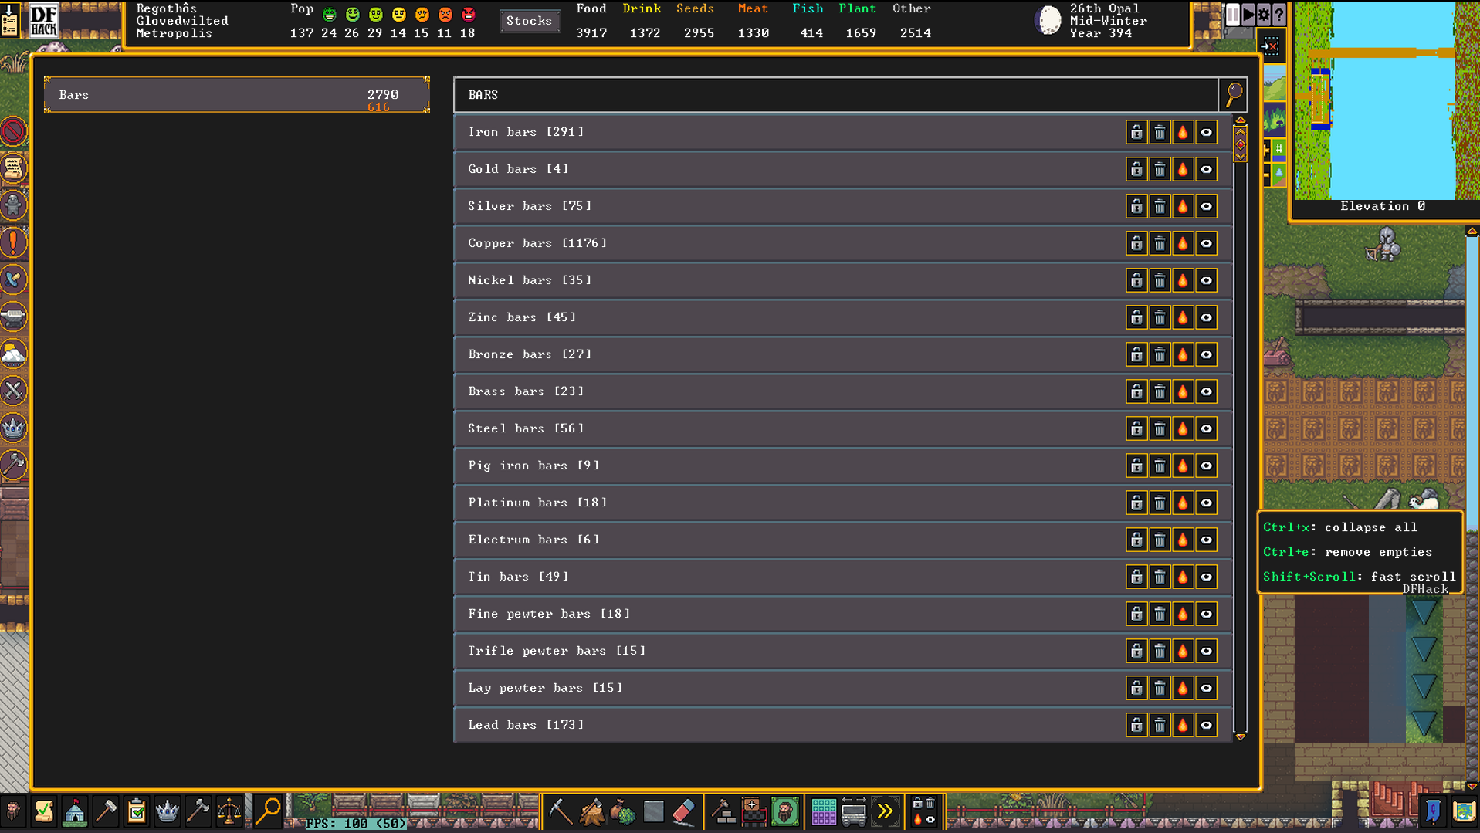Select the plant gathering bag tool

point(623,811)
